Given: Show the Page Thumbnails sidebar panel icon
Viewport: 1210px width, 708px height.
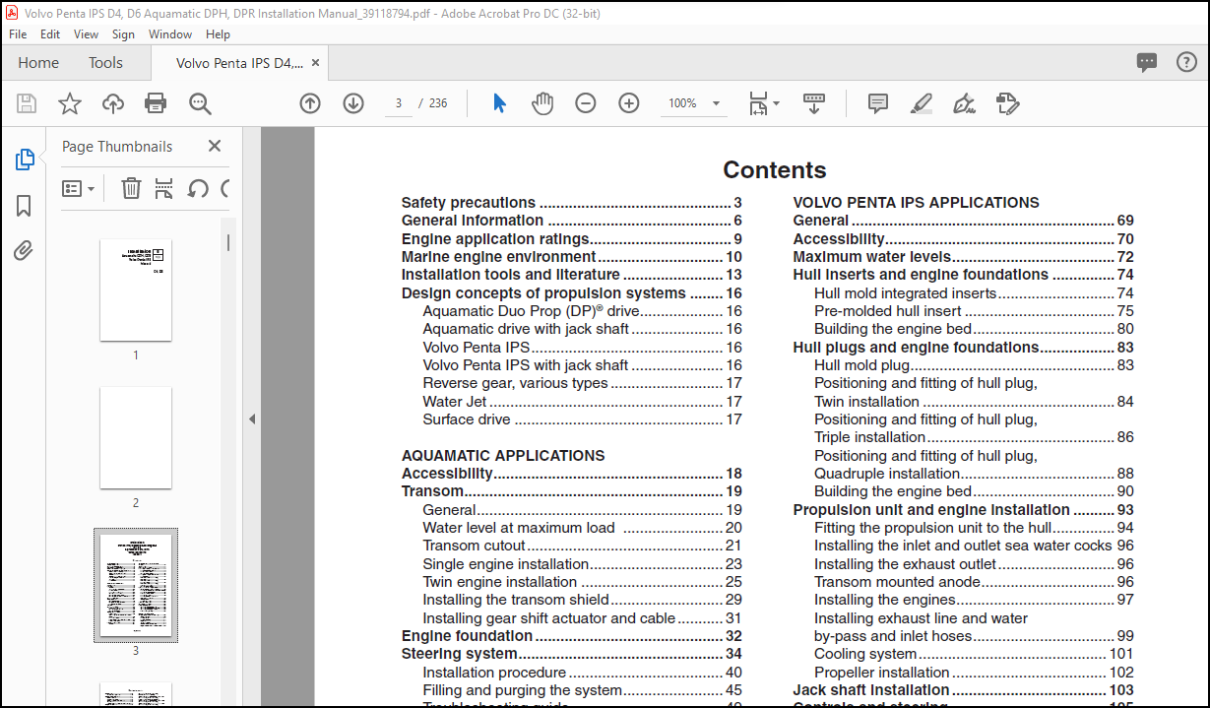Looking at the screenshot, I should (x=25, y=160).
